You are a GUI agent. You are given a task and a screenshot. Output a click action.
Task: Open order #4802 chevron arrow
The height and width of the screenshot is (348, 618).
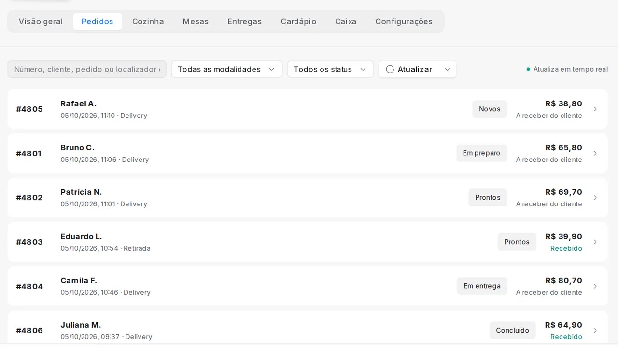tap(595, 198)
